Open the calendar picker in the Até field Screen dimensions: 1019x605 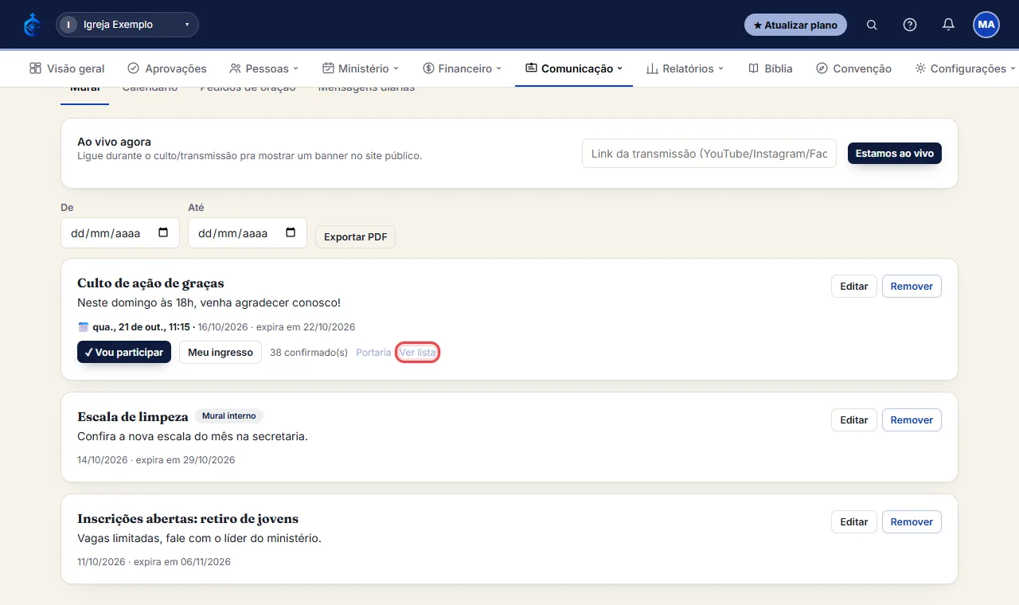291,233
